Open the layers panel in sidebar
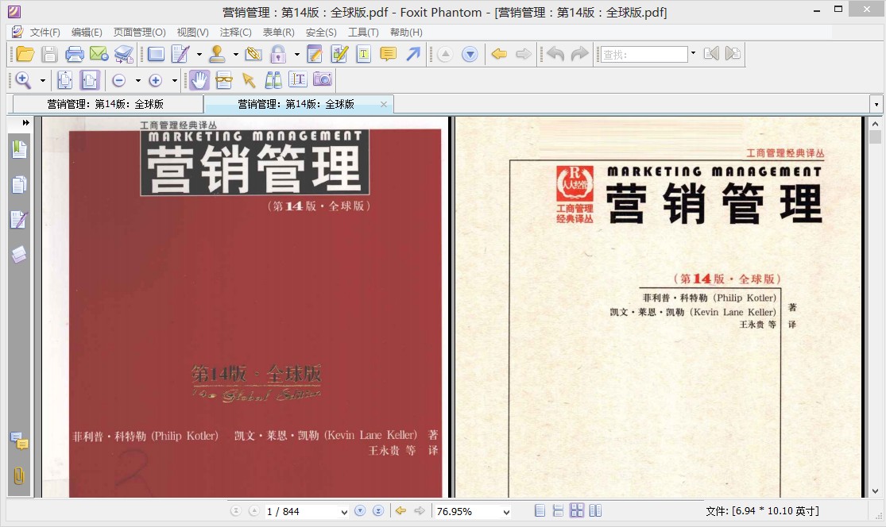Viewport: 886px width, 527px height. pyautogui.click(x=19, y=255)
